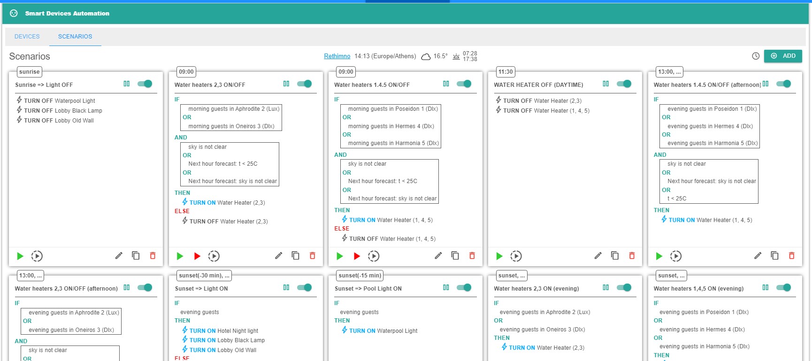Toggle off WATER HEATER OFF (DAYTIME) scenario
The image size is (812, 361).
pyautogui.click(x=624, y=84)
